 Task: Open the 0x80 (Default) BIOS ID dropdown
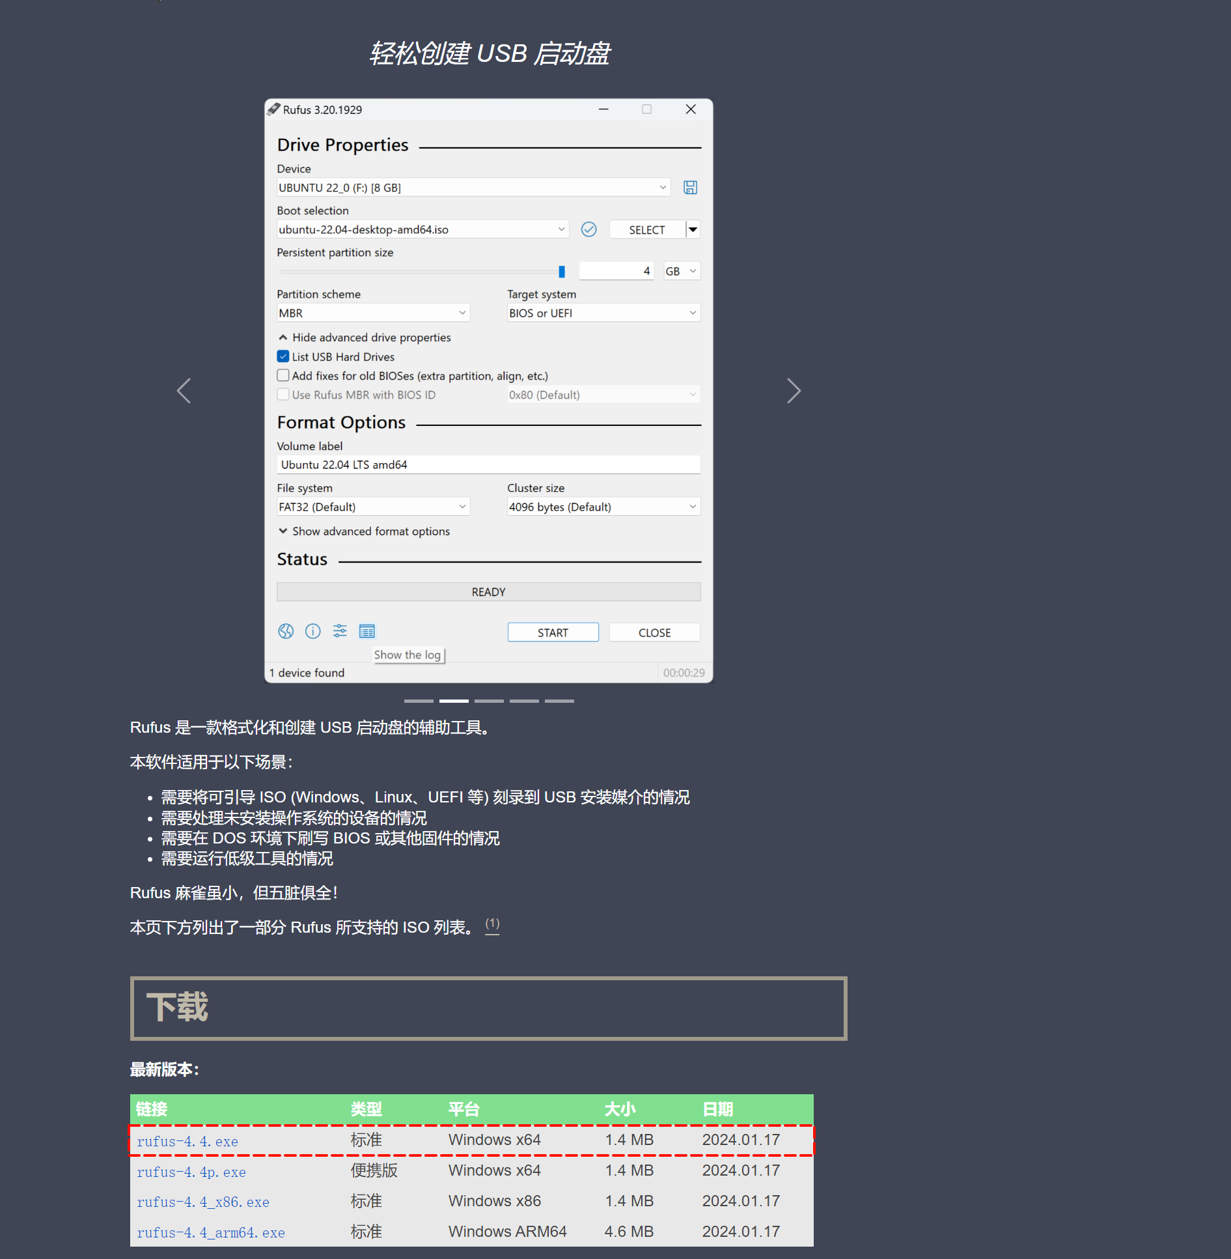(x=603, y=395)
